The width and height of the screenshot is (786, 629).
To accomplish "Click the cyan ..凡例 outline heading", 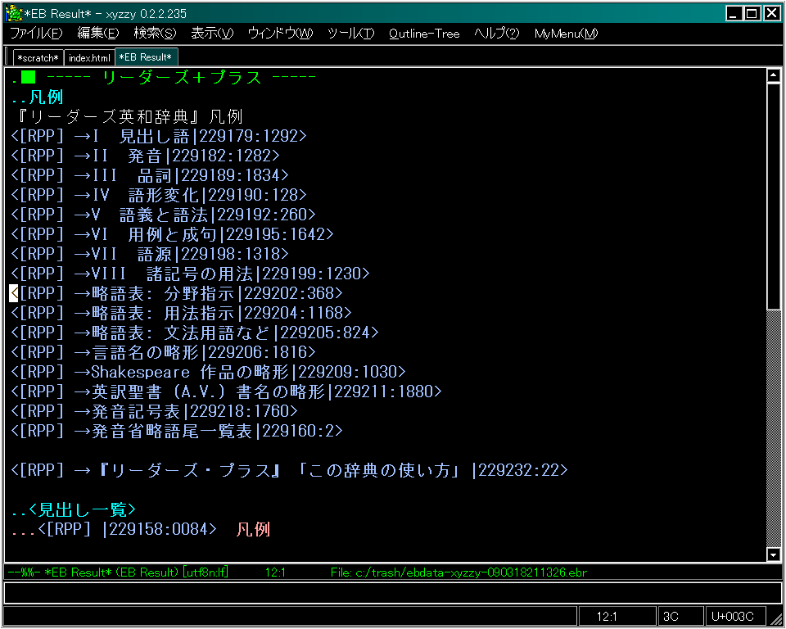I will point(37,97).
